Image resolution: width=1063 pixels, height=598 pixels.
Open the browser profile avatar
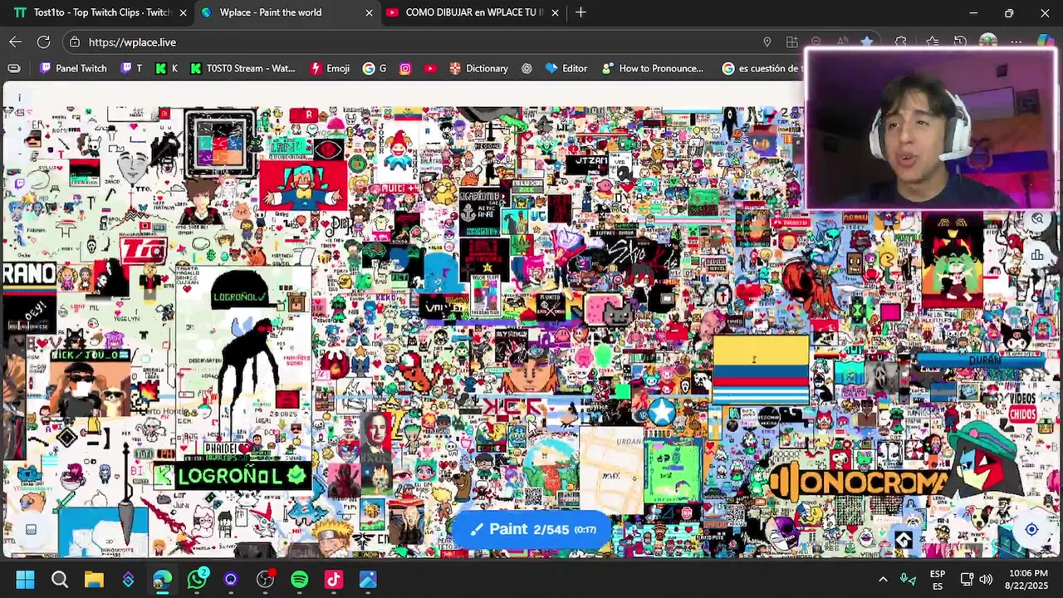pos(988,42)
